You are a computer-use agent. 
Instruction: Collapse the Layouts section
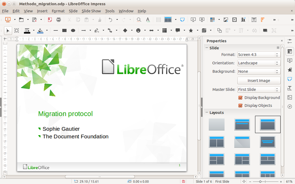(x=207, y=112)
